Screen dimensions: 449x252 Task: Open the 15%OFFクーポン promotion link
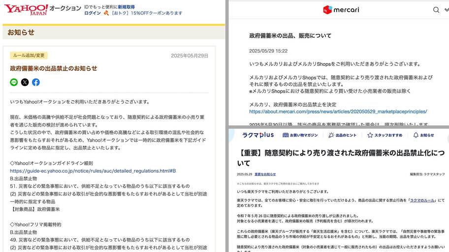(x=147, y=13)
